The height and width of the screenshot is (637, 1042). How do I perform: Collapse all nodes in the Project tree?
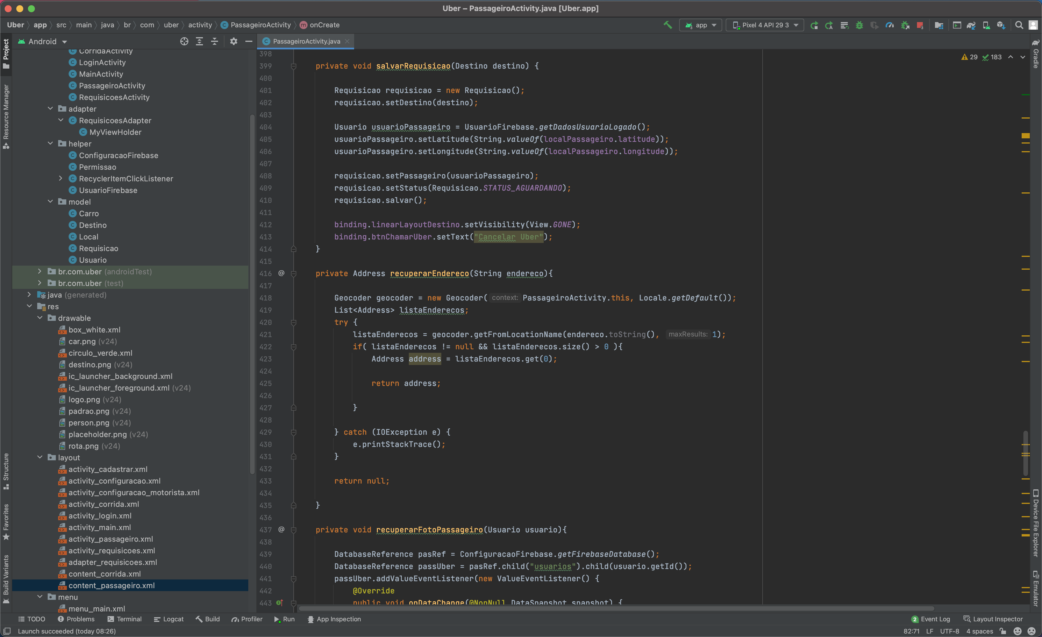click(214, 42)
